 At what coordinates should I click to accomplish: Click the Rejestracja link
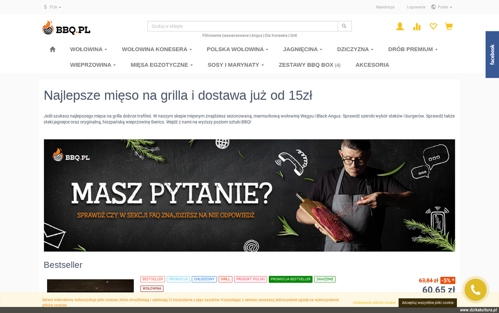click(385, 7)
